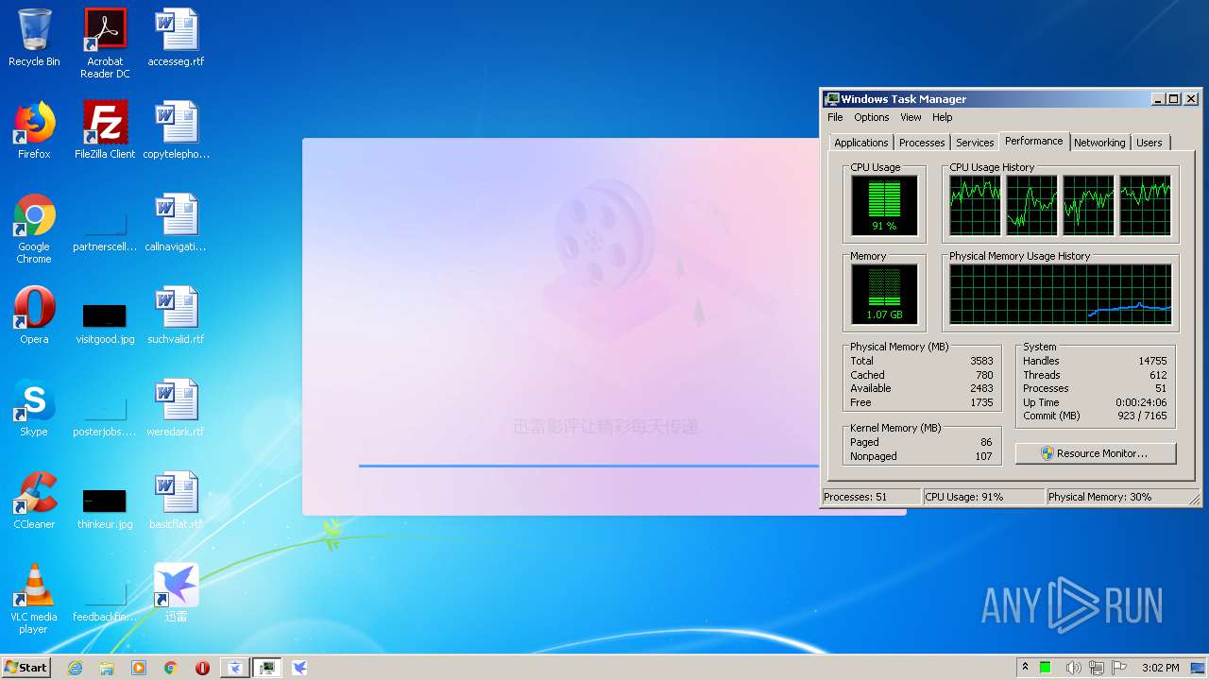The image size is (1209, 680).
Task: Open Task Manager Options menu
Action: point(871,117)
